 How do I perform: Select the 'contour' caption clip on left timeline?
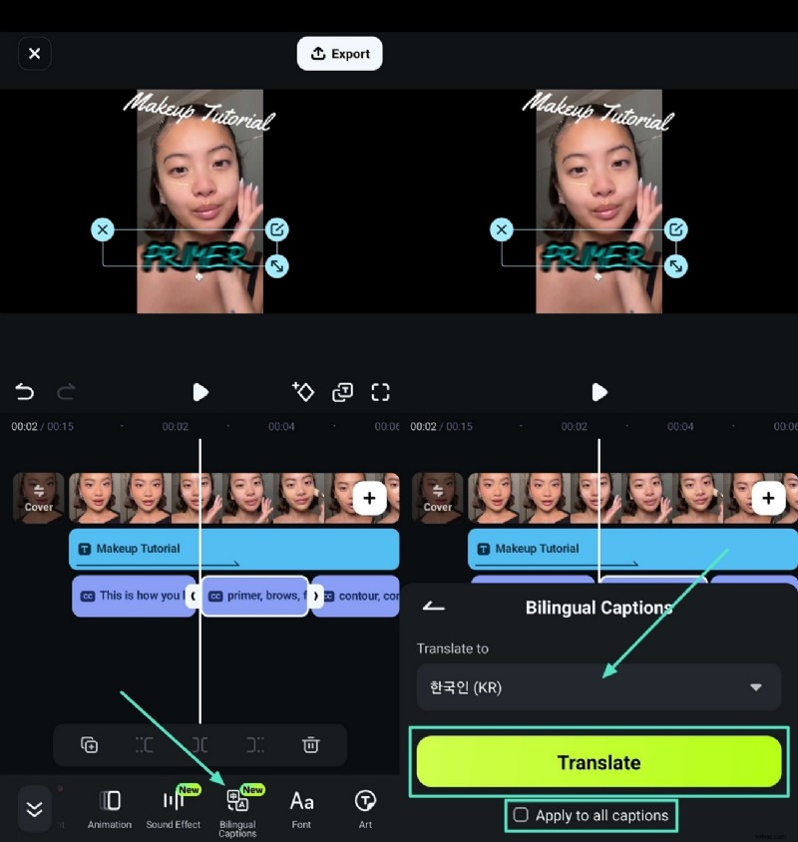[x=361, y=596]
